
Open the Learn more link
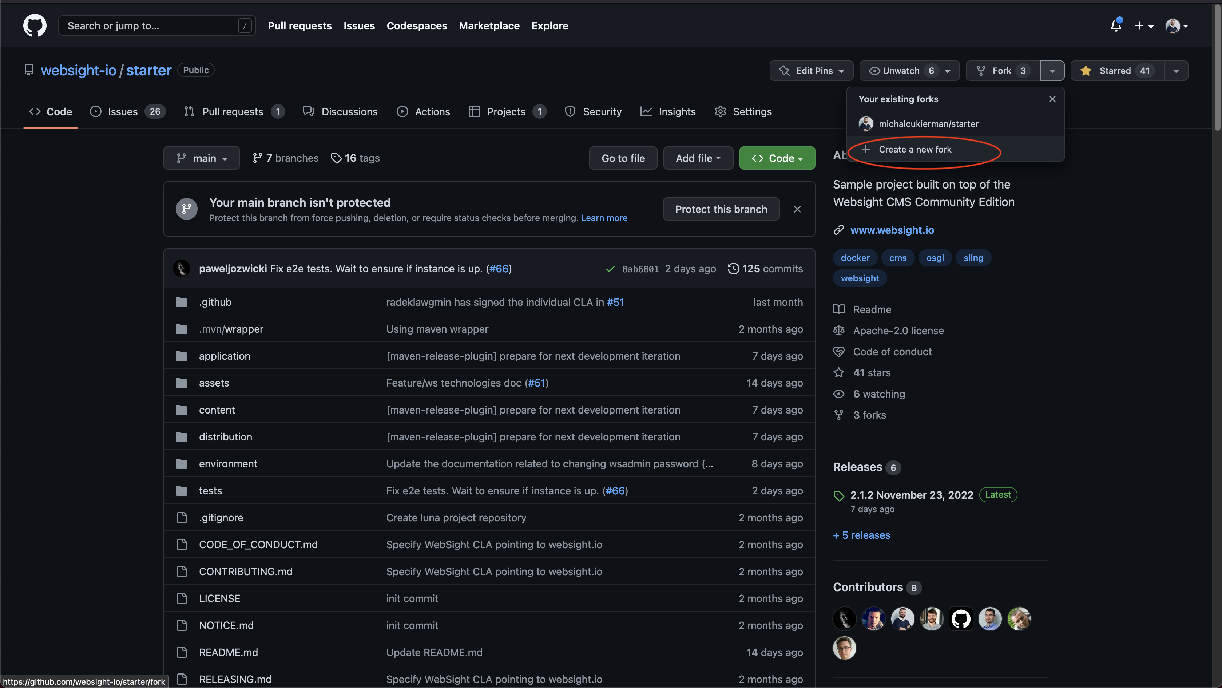pos(604,218)
